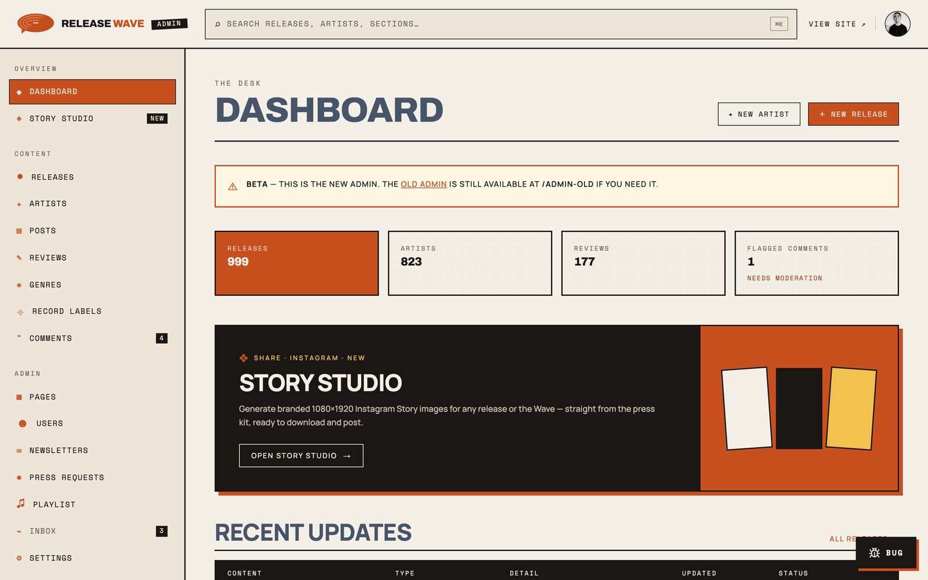Click the Artists star icon

pos(19,204)
